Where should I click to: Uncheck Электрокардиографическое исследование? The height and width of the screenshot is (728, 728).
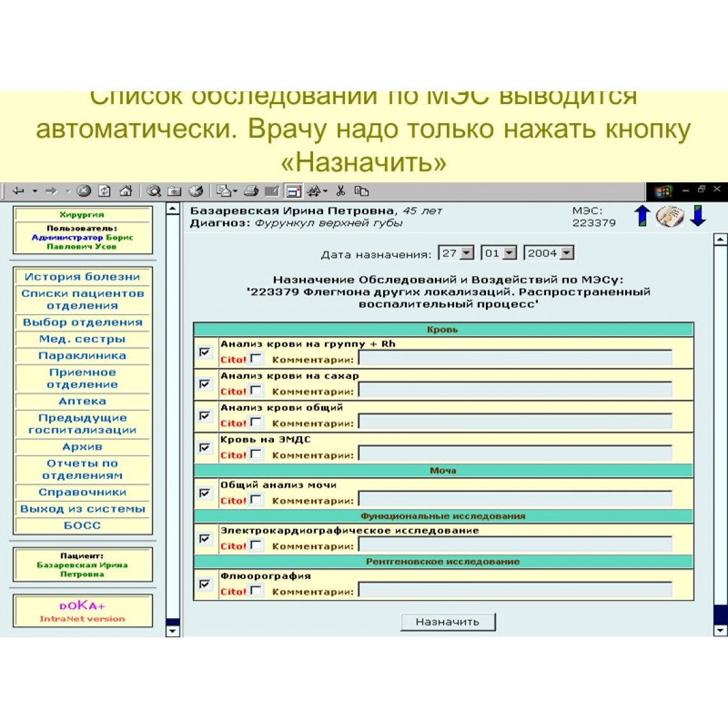click(204, 538)
